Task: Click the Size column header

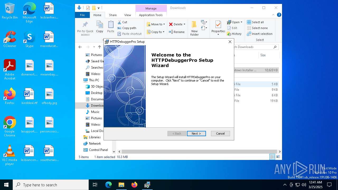Action: point(269,55)
